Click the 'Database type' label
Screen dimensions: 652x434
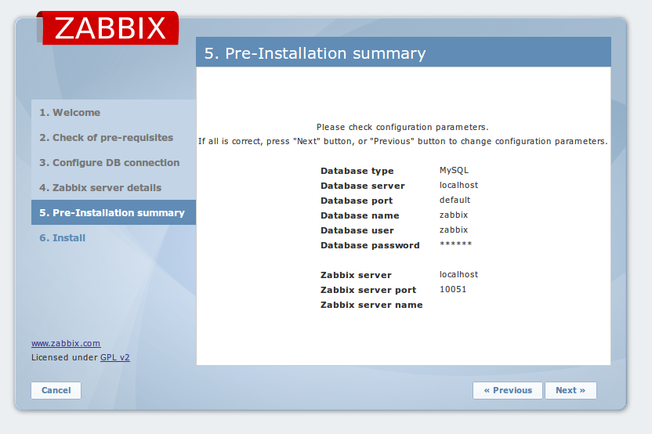click(x=357, y=171)
